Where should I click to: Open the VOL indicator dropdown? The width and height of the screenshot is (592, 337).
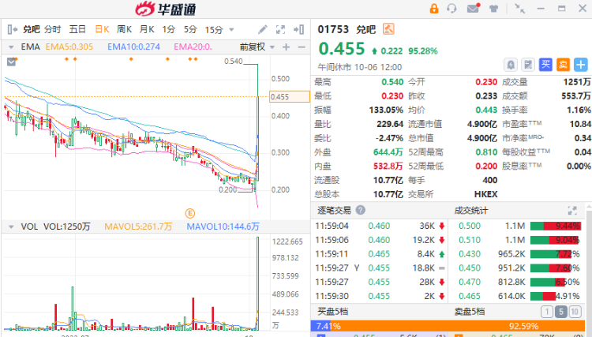[x=11, y=227]
